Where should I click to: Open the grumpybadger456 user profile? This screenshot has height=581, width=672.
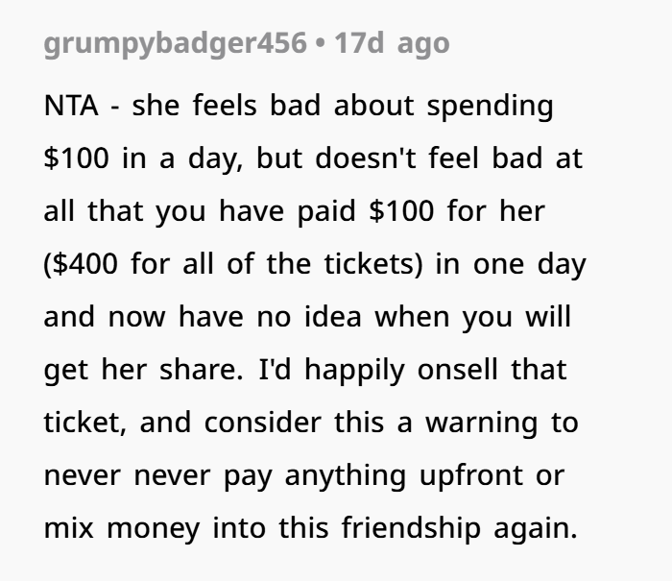click(x=175, y=44)
